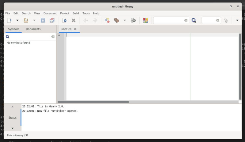The height and width of the screenshot is (142, 245).
Task: Jump to the entered line number icon
Action: tap(226, 20)
